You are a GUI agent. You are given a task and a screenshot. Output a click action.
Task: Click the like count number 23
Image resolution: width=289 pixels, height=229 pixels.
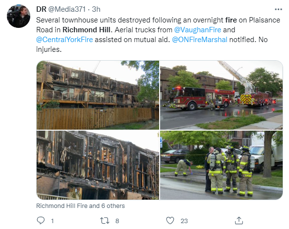[184, 221]
